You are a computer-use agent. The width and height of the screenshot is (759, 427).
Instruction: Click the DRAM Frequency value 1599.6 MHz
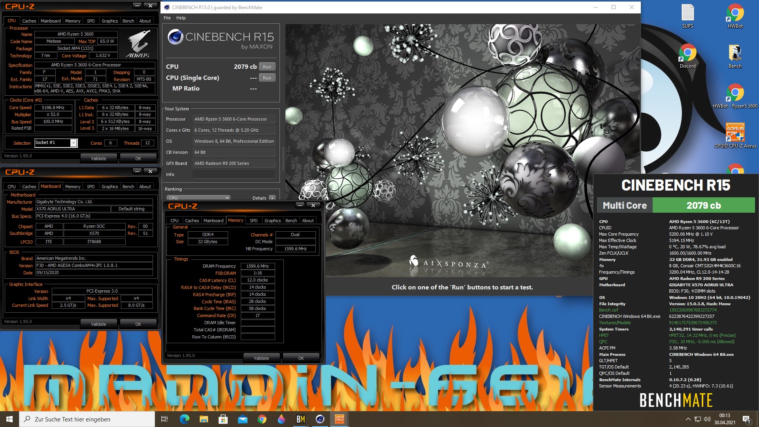[257, 266]
